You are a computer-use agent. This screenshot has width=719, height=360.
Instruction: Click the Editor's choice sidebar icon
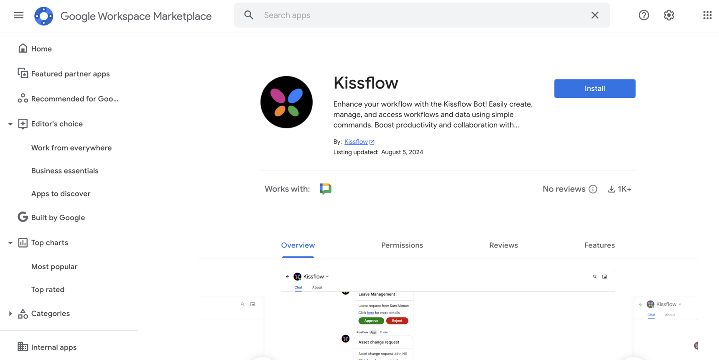(x=23, y=124)
